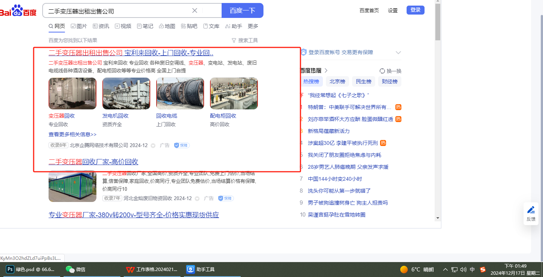Switch to the 地图 tab
The width and height of the screenshot is (543, 277).
167,26
